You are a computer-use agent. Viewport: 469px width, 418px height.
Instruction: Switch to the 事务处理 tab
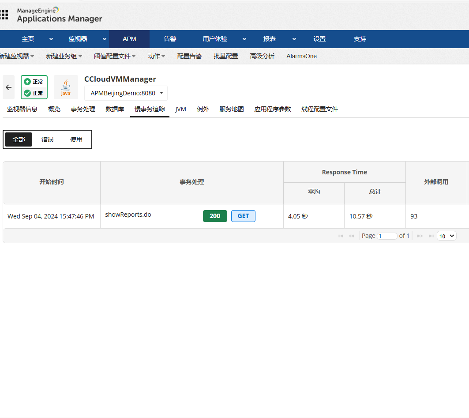(x=83, y=109)
